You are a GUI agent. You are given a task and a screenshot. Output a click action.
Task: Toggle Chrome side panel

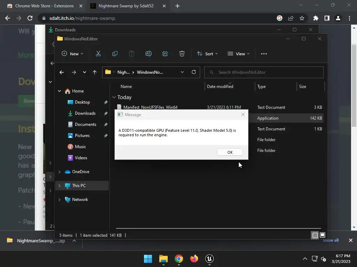coord(327,18)
